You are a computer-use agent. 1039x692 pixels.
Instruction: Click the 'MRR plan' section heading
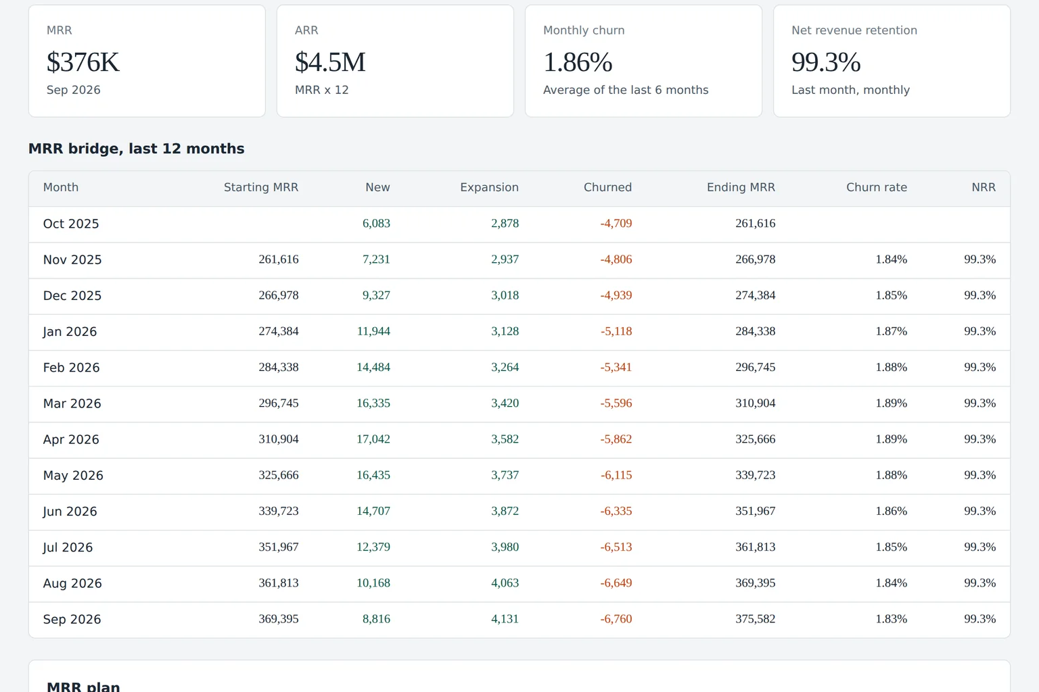click(83, 686)
